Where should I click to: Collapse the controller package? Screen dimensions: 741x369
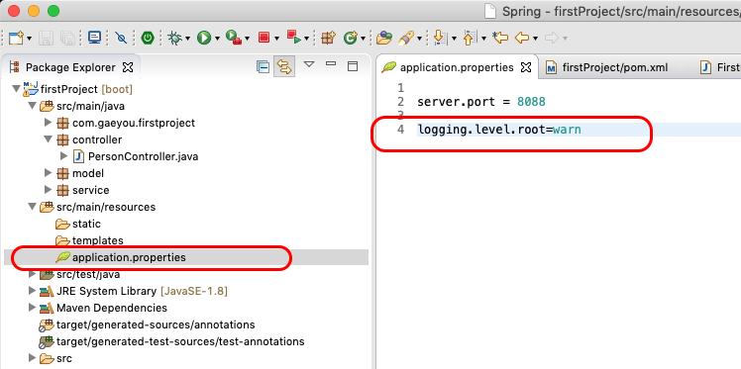point(48,139)
